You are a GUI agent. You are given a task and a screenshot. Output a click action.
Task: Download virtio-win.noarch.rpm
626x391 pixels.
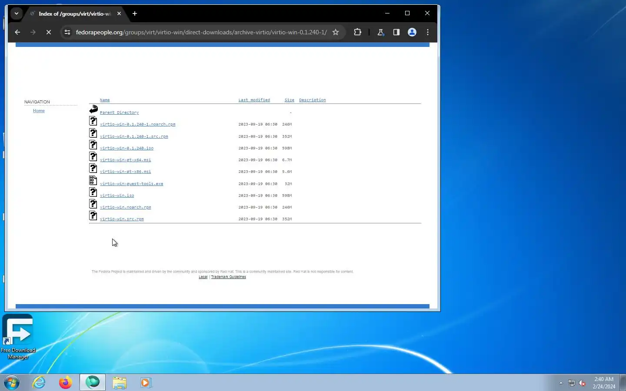click(x=125, y=207)
